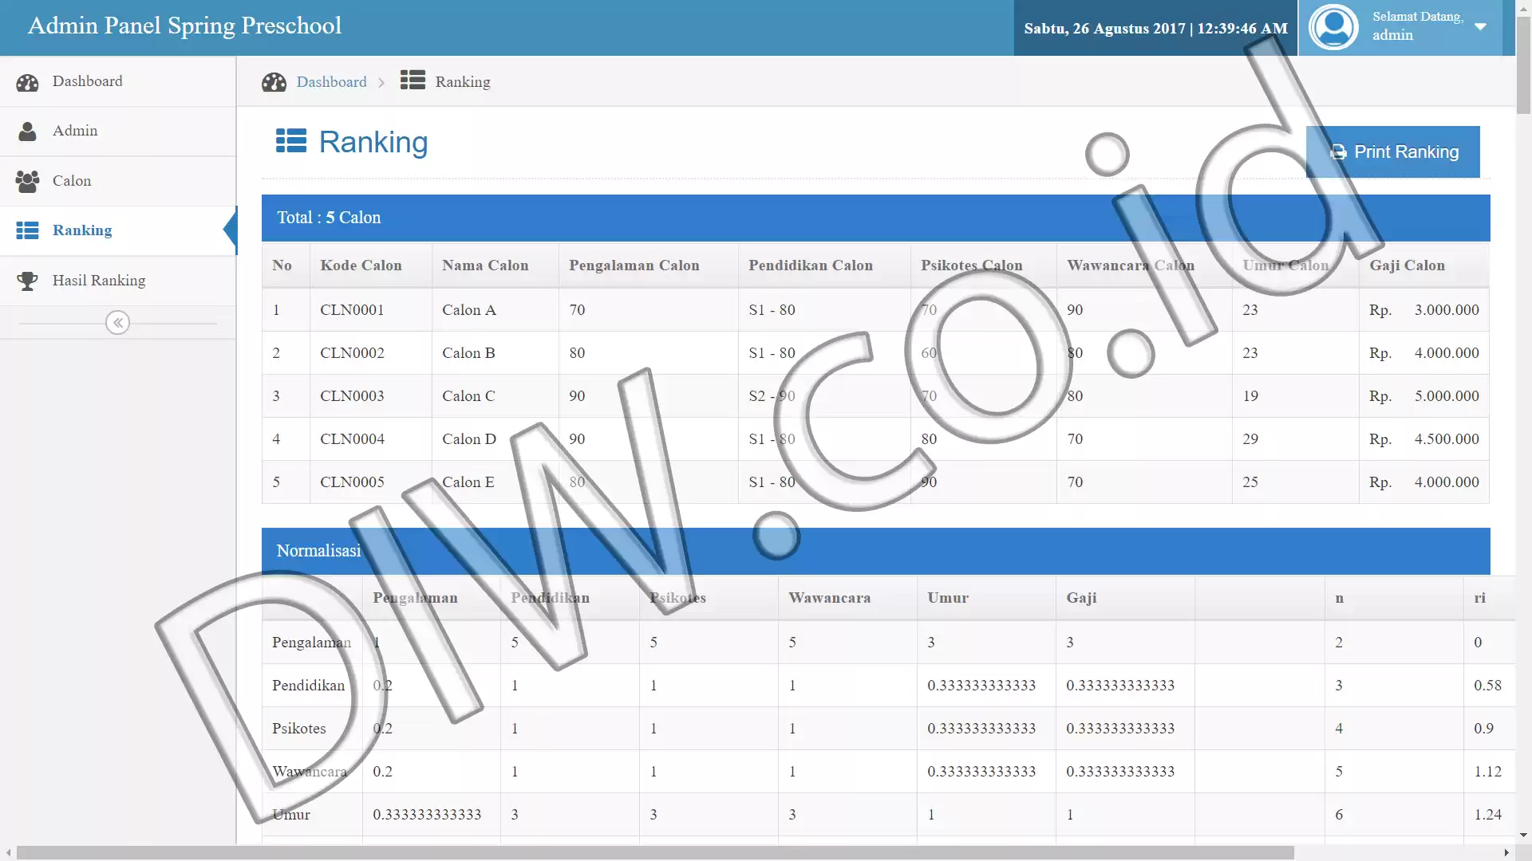Screen dimensions: 1532x861
Task: Click the scroll-down arrow at right edge
Action: pyautogui.click(x=1523, y=835)
